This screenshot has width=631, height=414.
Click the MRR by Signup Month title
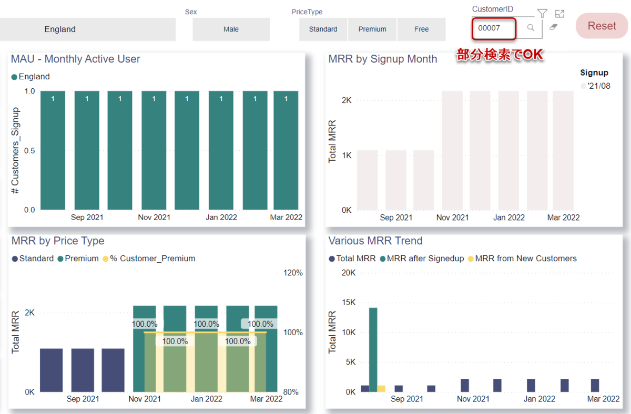[383, 59]
